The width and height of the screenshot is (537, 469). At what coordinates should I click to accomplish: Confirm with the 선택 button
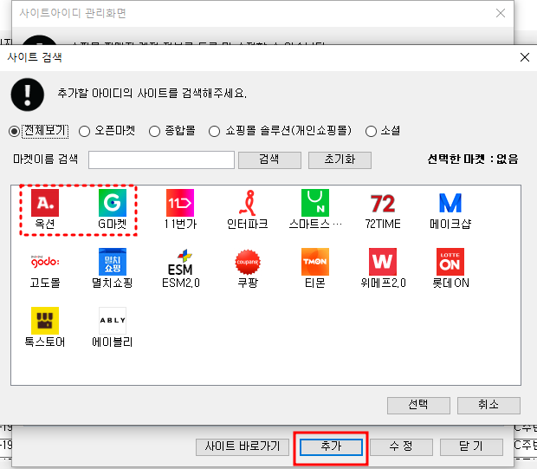coord(418,406)
